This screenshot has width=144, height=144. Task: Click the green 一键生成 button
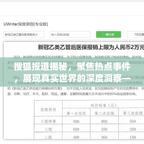pos(109,34)
